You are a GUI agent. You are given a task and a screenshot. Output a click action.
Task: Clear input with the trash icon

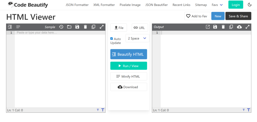(85, 27)
